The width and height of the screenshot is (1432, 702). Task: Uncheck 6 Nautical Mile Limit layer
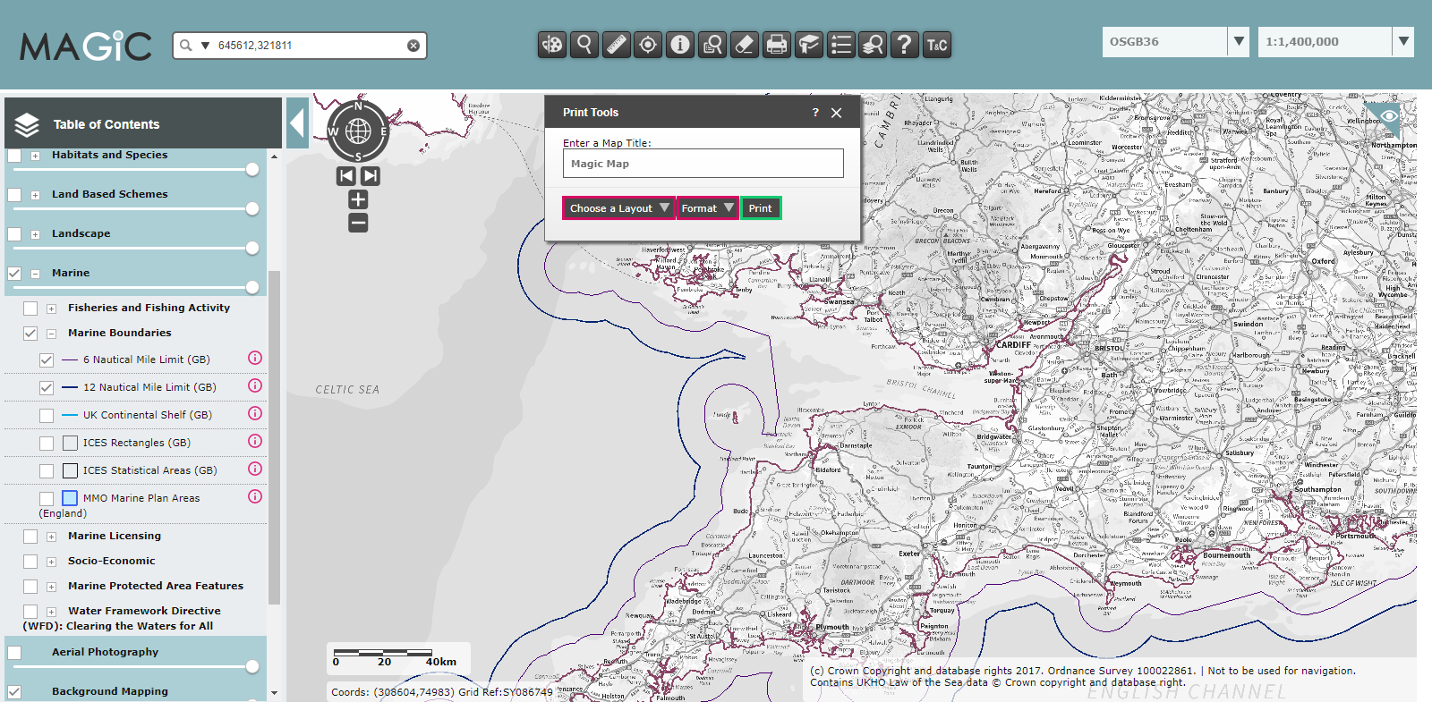point(47,360)
